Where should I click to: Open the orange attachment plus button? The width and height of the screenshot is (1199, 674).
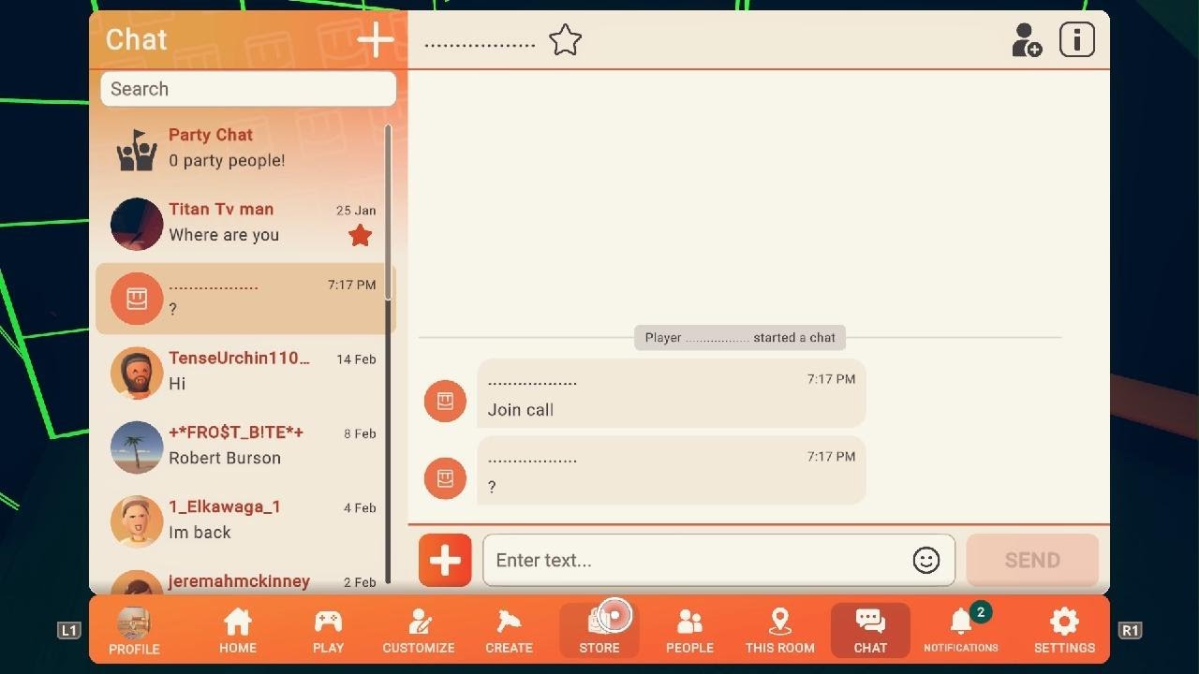click(x=445, y=561)
